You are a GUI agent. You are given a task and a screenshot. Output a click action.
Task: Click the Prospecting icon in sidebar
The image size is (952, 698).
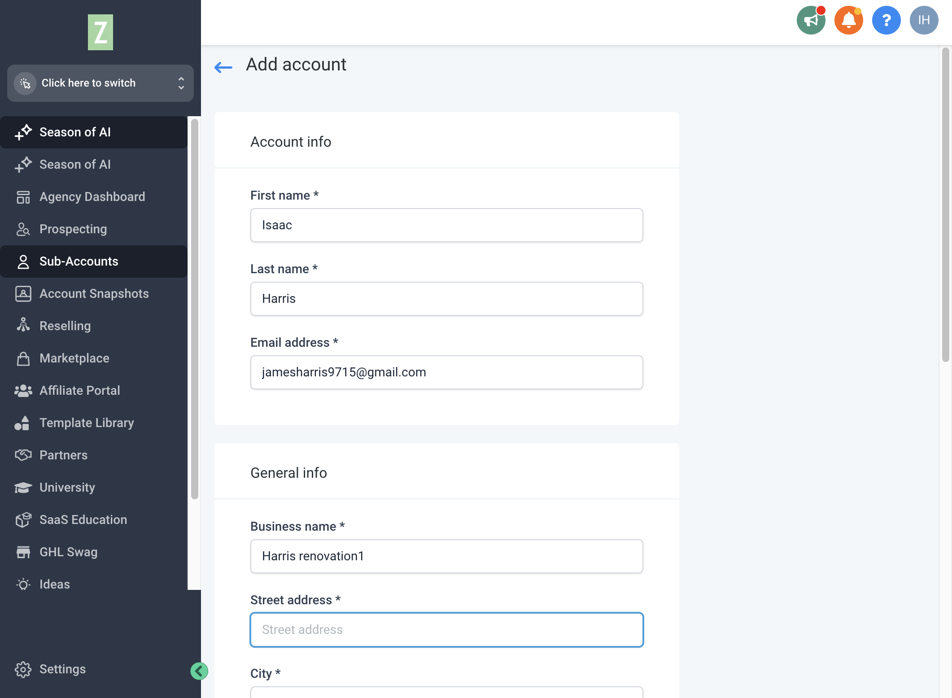23,229
